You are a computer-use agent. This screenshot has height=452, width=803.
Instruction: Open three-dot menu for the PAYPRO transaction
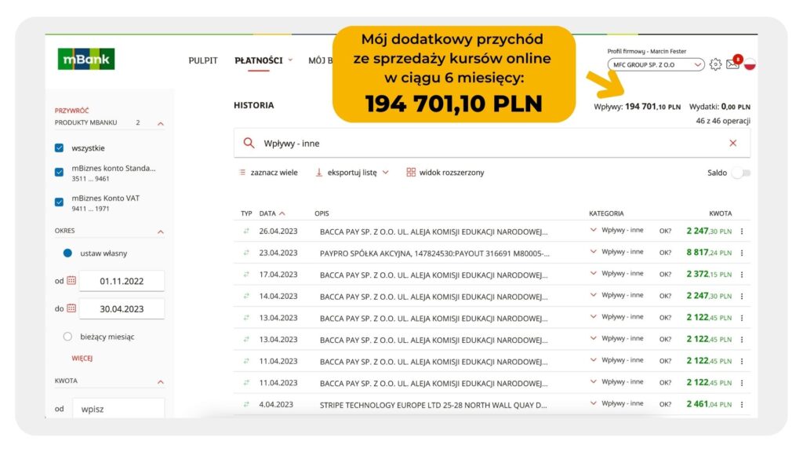(x=742, y=253)
